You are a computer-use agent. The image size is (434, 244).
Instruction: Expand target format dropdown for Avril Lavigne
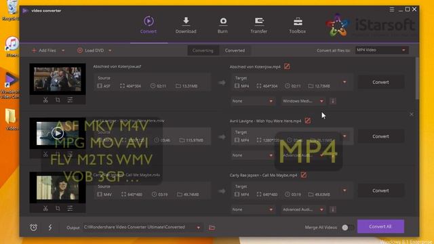point(344,136)
